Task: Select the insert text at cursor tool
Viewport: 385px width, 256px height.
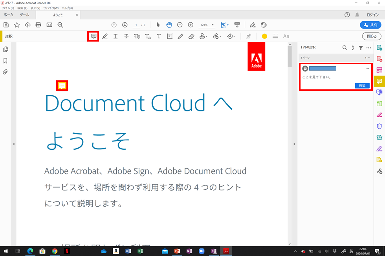Action: click(x=148, y=36)
